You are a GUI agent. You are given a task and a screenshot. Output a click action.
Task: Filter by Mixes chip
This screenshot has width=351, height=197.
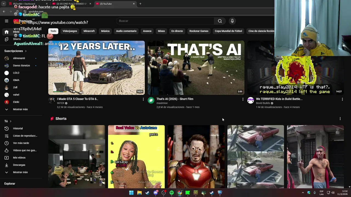pyautogui.click(x=161, y=31)
